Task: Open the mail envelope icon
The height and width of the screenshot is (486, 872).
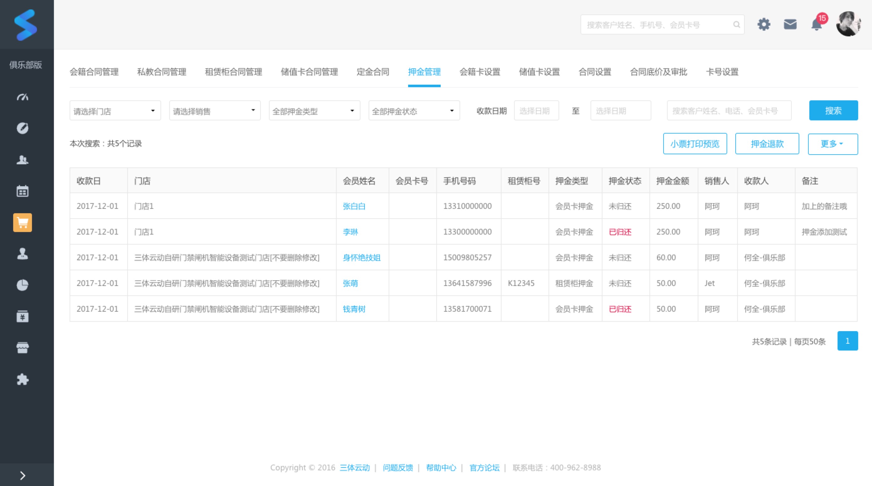Action: coord(790,24)
